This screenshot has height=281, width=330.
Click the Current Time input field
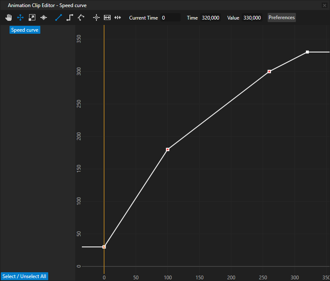point(170,18)
